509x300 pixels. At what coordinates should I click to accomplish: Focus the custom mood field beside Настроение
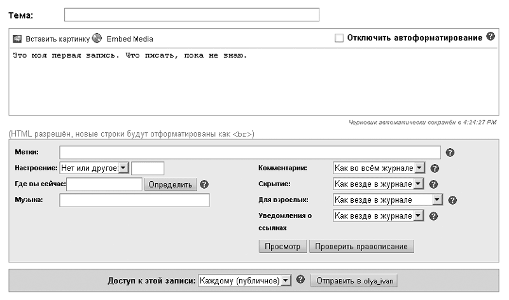tap(148, 168)
